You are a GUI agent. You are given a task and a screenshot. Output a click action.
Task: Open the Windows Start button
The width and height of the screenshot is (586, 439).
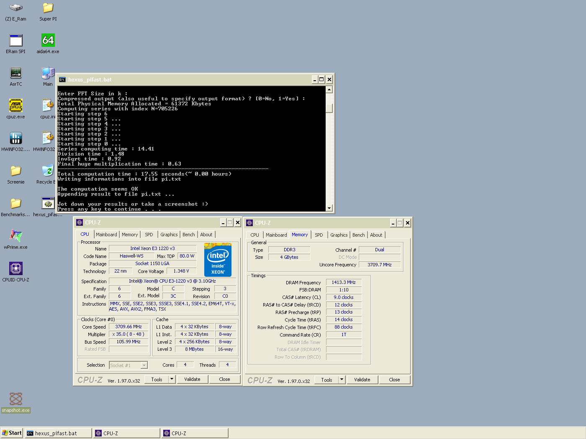tap(12, 433)
